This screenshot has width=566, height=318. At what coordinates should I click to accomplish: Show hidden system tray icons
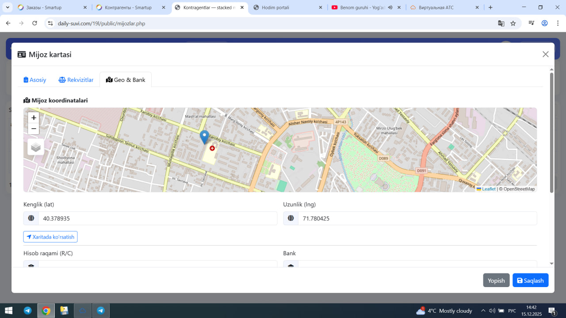(x=483, y=310)
